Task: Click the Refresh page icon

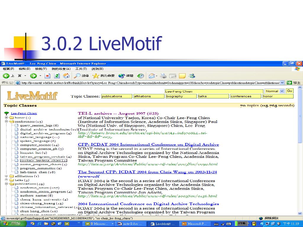Action: point(57,76)
